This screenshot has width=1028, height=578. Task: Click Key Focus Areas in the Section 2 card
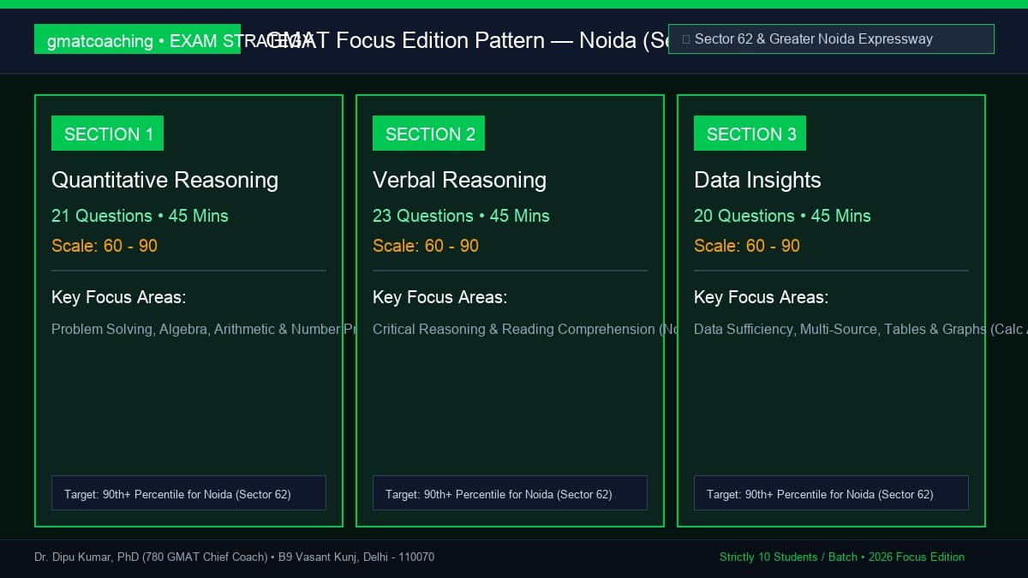coord(439,297)
